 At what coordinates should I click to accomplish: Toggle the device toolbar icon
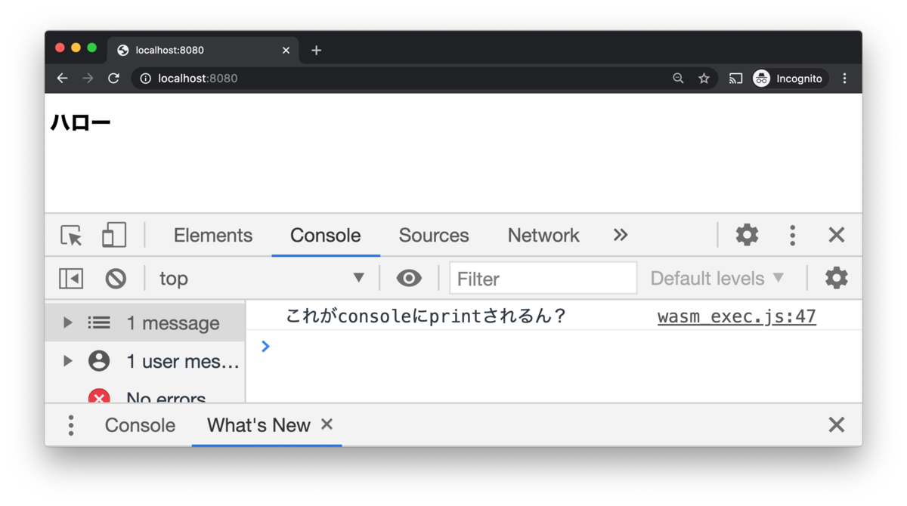(x=114, y=236)
